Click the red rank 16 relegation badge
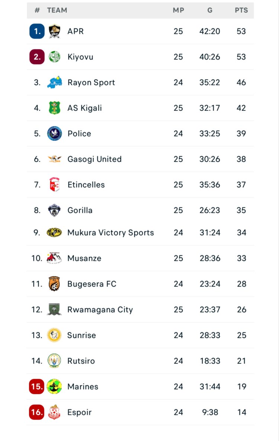 (37, 412)
